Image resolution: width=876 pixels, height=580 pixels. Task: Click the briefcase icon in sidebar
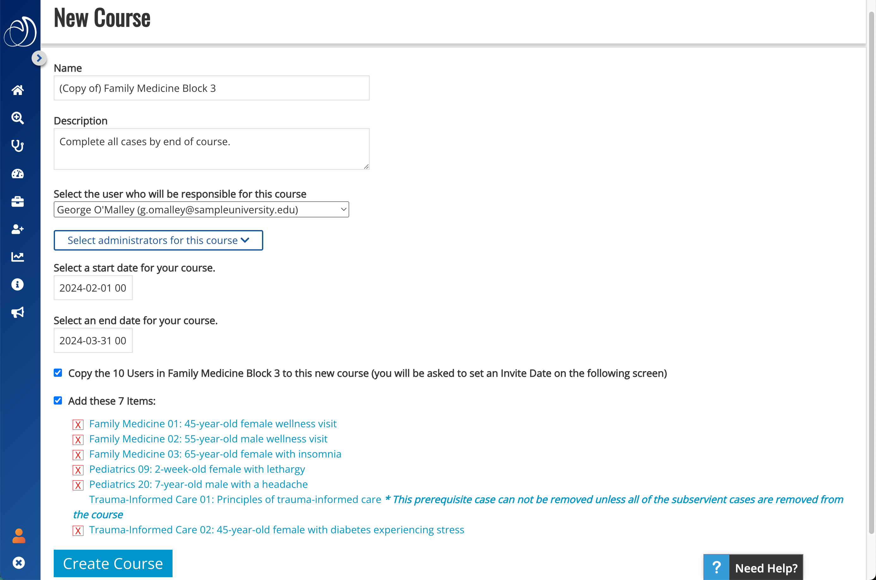(x=17, y=202)
